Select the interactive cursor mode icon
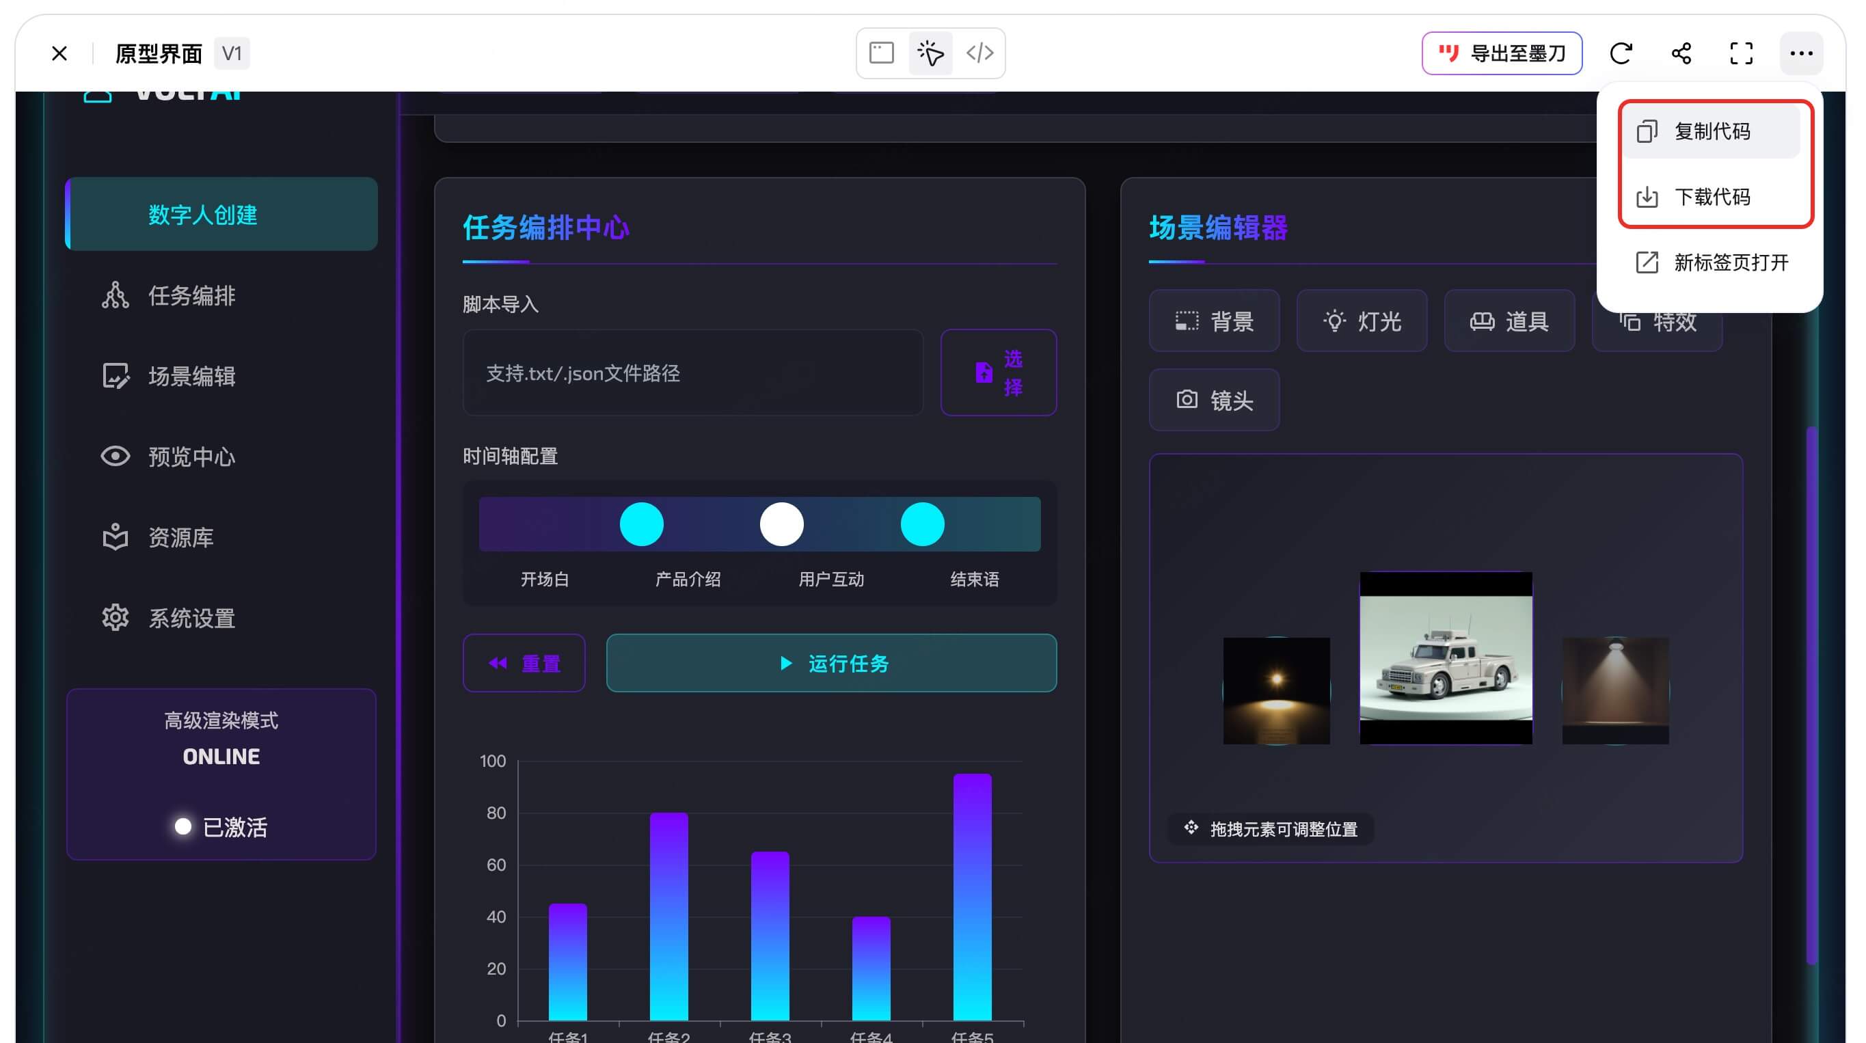This screenshot has width=1866, height=1043. coord(930,53)
